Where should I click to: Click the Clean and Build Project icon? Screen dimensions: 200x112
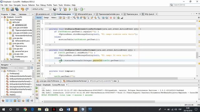pyautogui.click(x=65, y=9)
